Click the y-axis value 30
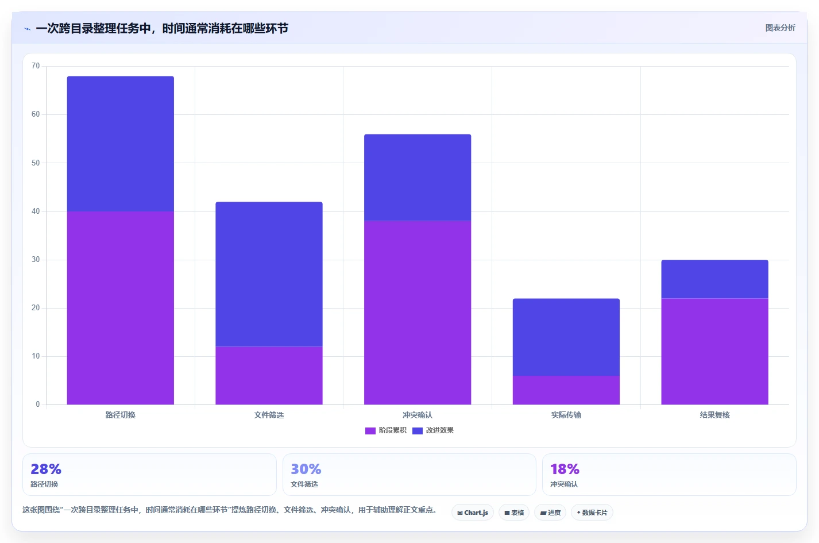 click(36, 260)
